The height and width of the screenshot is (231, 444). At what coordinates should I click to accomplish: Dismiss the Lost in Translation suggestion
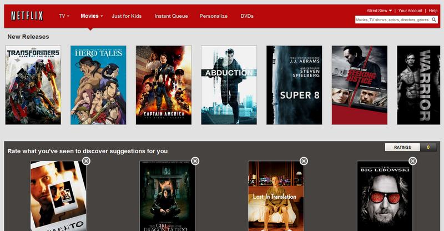(304, 161)
